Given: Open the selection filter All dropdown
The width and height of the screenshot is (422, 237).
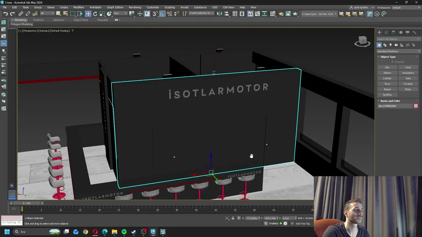Looking at the screenshot, I should [47, 13].
